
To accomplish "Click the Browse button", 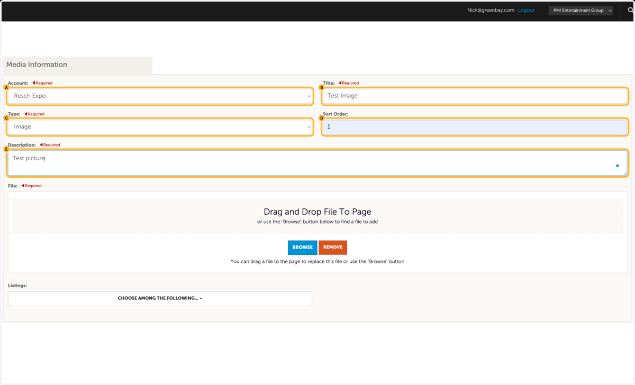I will [303, 247].
